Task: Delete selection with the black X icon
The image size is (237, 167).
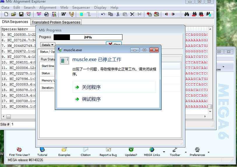Action: click(132, 14)
